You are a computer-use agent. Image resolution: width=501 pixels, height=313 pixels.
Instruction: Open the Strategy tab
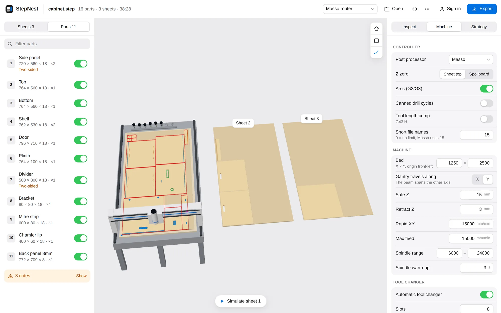click(479, 27)
